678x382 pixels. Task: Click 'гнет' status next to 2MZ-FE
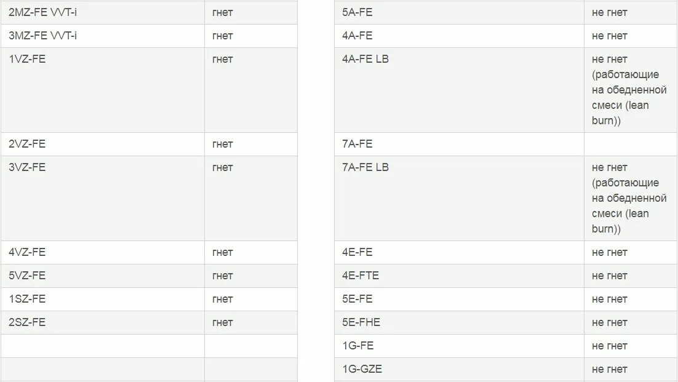tap(223, 12)
